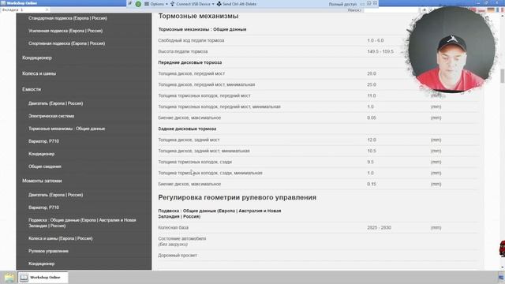Click the red car icon at right edge
Screen dimensions: 505x284
tap(502, 248)
